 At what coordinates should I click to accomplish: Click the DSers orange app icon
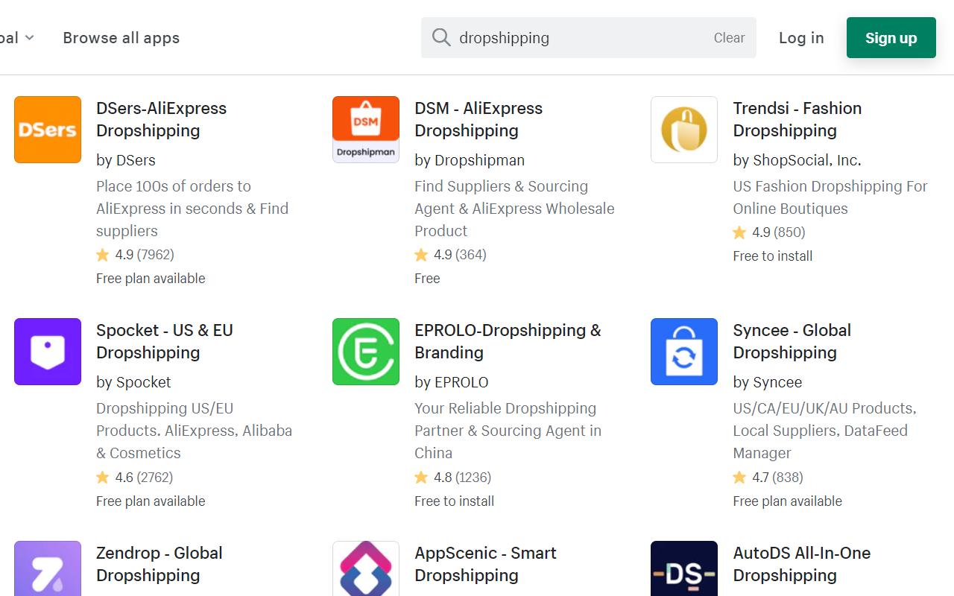tap(47, 129)
